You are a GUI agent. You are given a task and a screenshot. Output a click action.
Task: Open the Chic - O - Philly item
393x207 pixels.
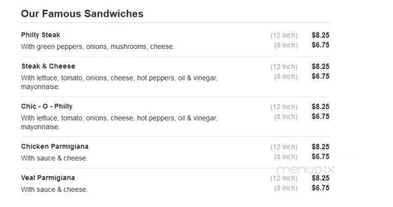pyautogui.click(x=47, y=106)
